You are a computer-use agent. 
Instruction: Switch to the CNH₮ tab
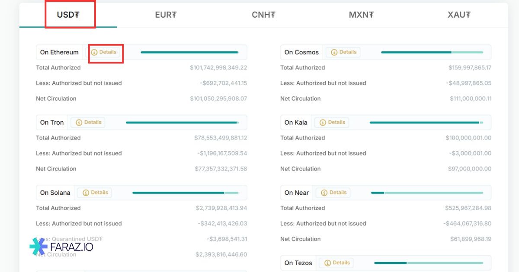click(x=264, y=14)
